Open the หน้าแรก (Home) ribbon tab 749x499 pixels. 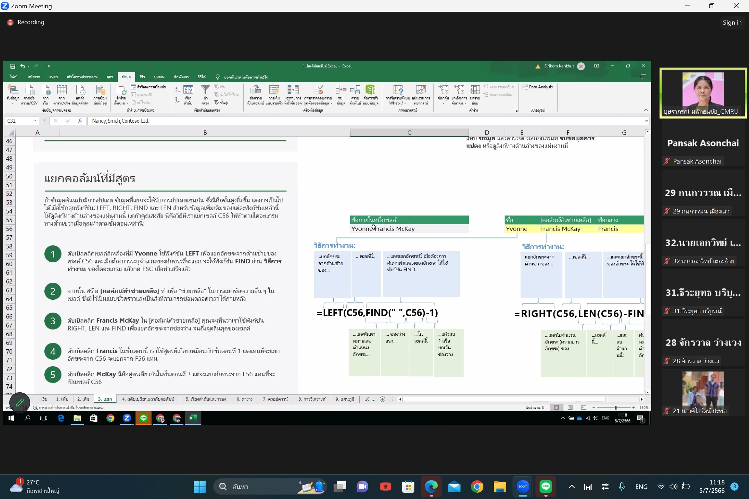click(34, 77)
